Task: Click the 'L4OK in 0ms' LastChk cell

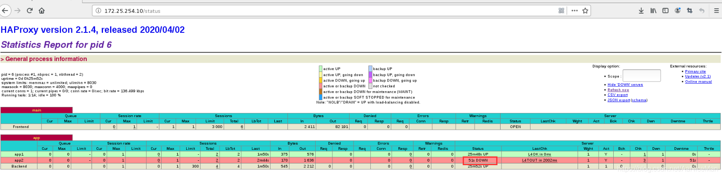Action: coord(539,154)
